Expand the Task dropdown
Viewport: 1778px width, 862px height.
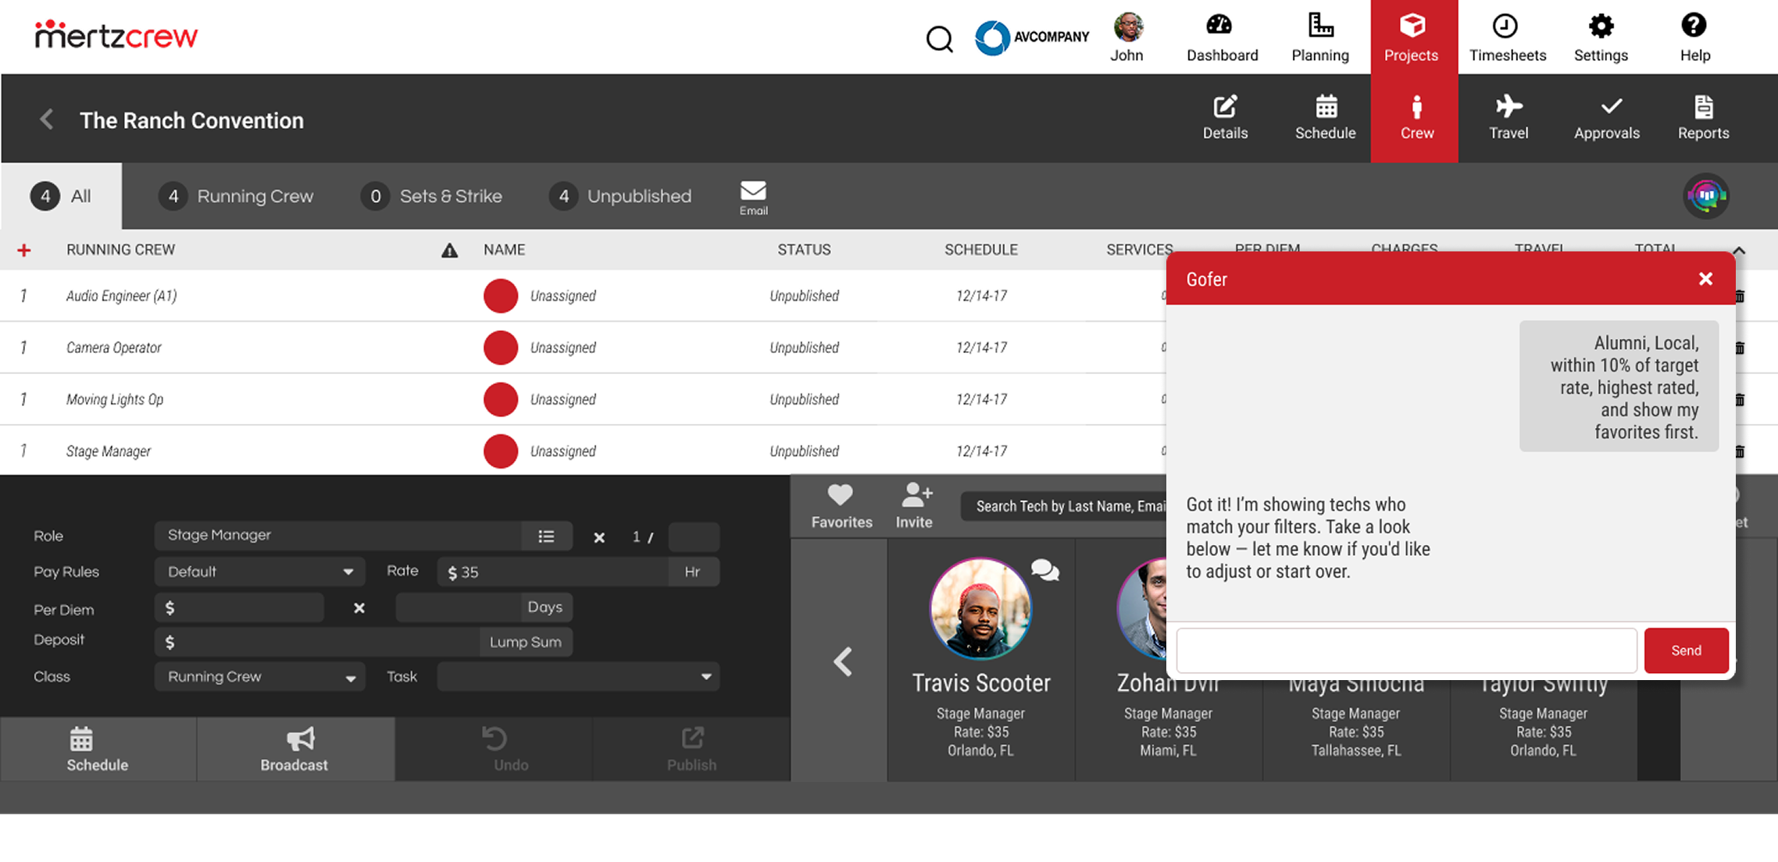point(577,676)
